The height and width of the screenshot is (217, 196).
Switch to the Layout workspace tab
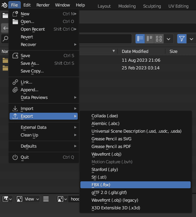point(104,6)
